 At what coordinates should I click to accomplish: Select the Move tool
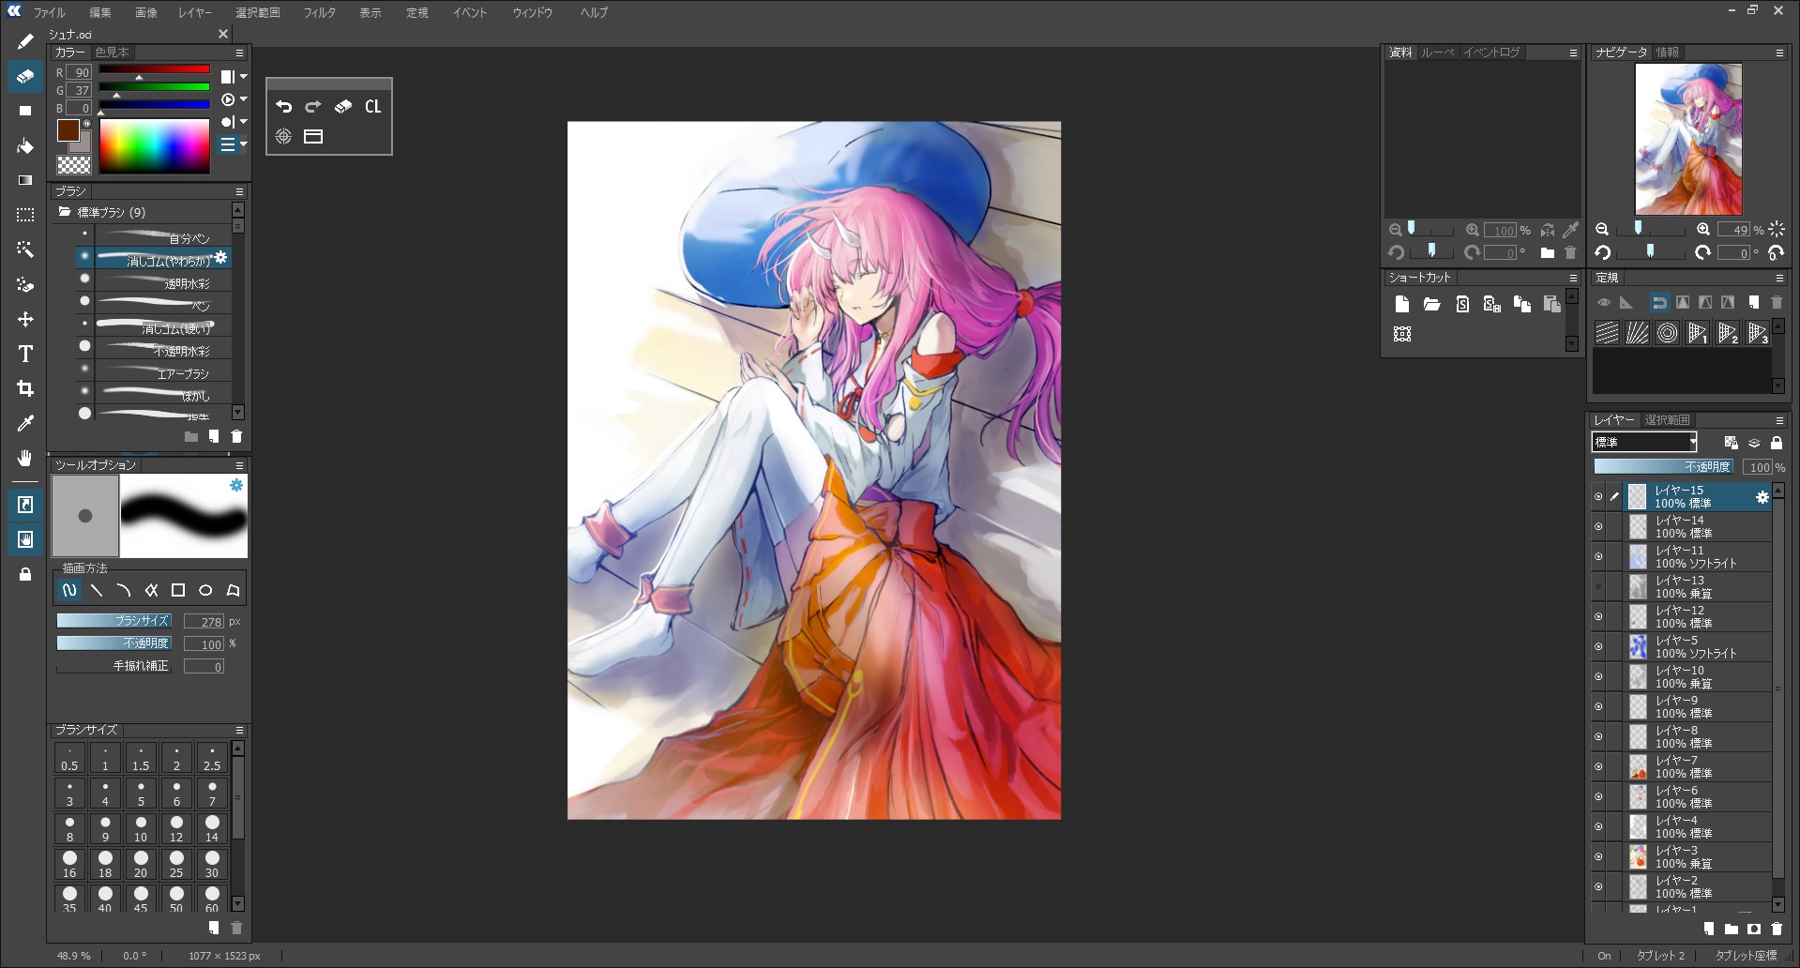25,319
